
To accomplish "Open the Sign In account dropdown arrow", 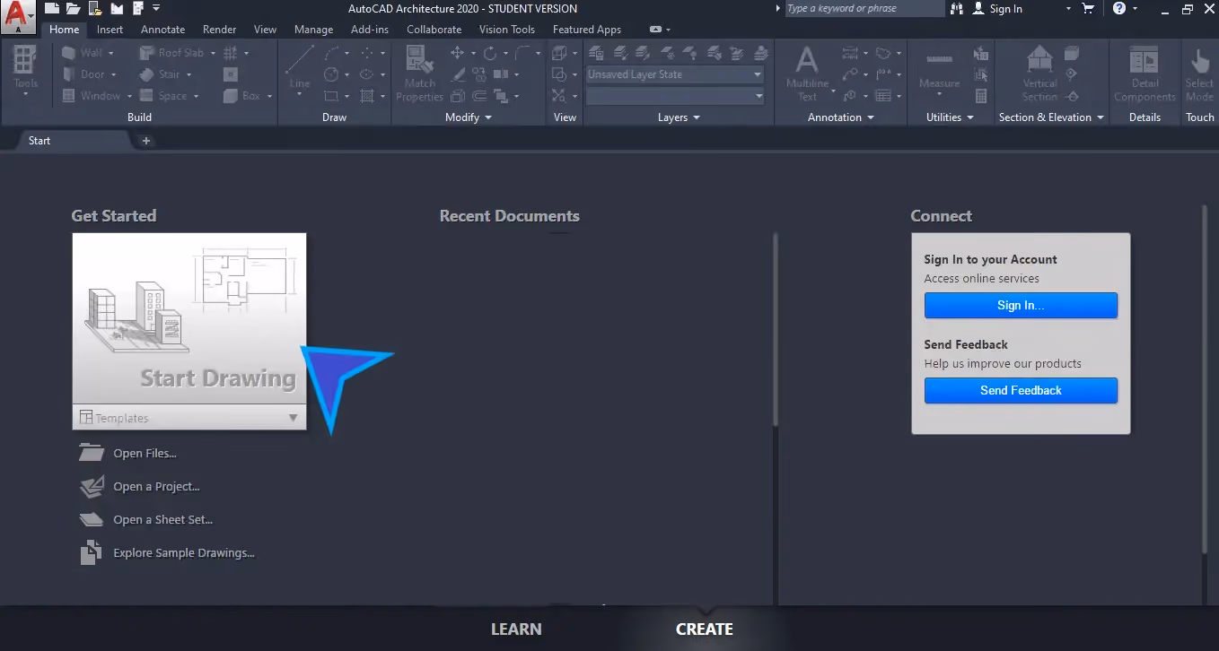I will coord(1068,9).
